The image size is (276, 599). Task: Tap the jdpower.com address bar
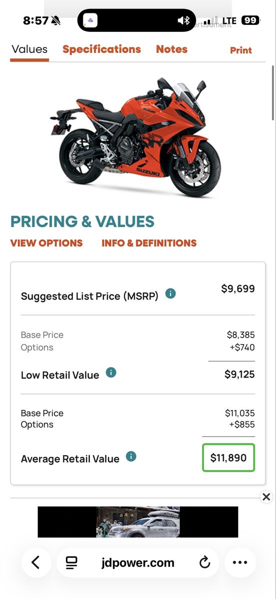click(138, 563)
